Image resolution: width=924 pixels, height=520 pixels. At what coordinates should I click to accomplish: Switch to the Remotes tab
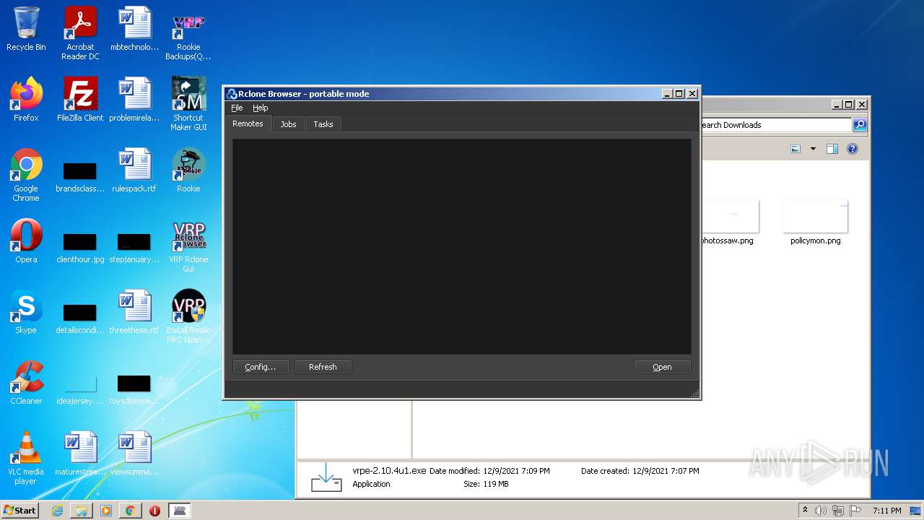pyautogui.click(x=248, y=123)
